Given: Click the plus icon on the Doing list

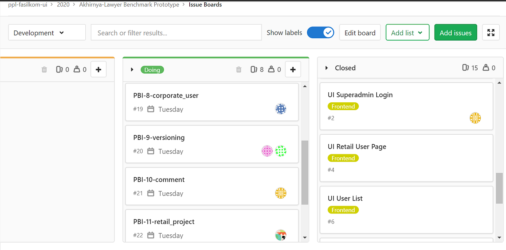Looking at the screenshot, I should coord(293,69).
